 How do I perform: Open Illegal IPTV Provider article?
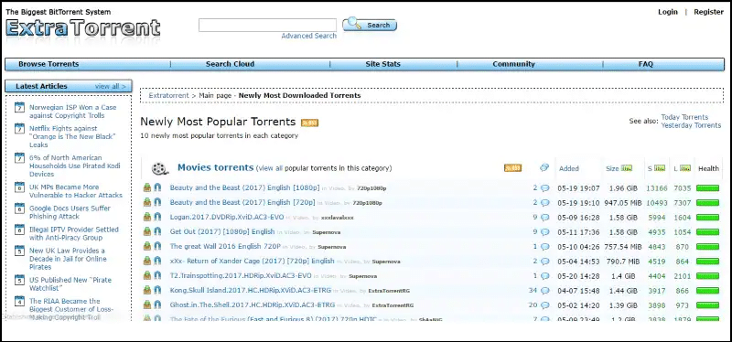pyautogui.click(x=74, y=234)
